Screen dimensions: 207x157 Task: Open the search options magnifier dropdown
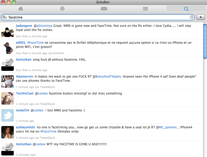coord(5,17)
